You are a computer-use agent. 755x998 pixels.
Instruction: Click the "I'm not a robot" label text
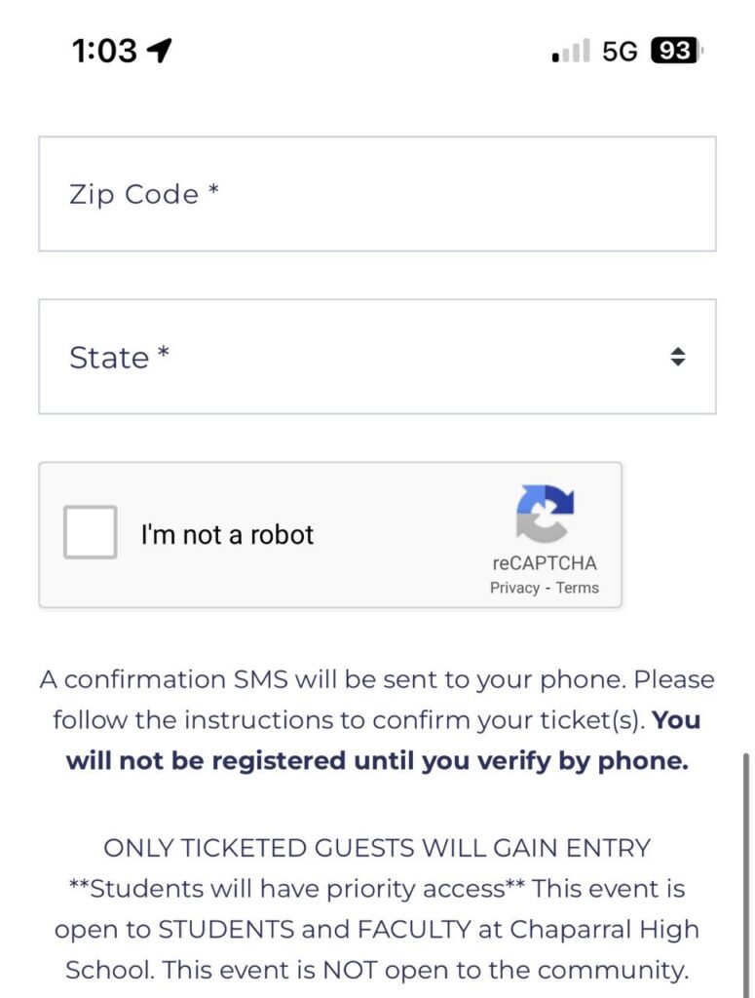point(227,534)
